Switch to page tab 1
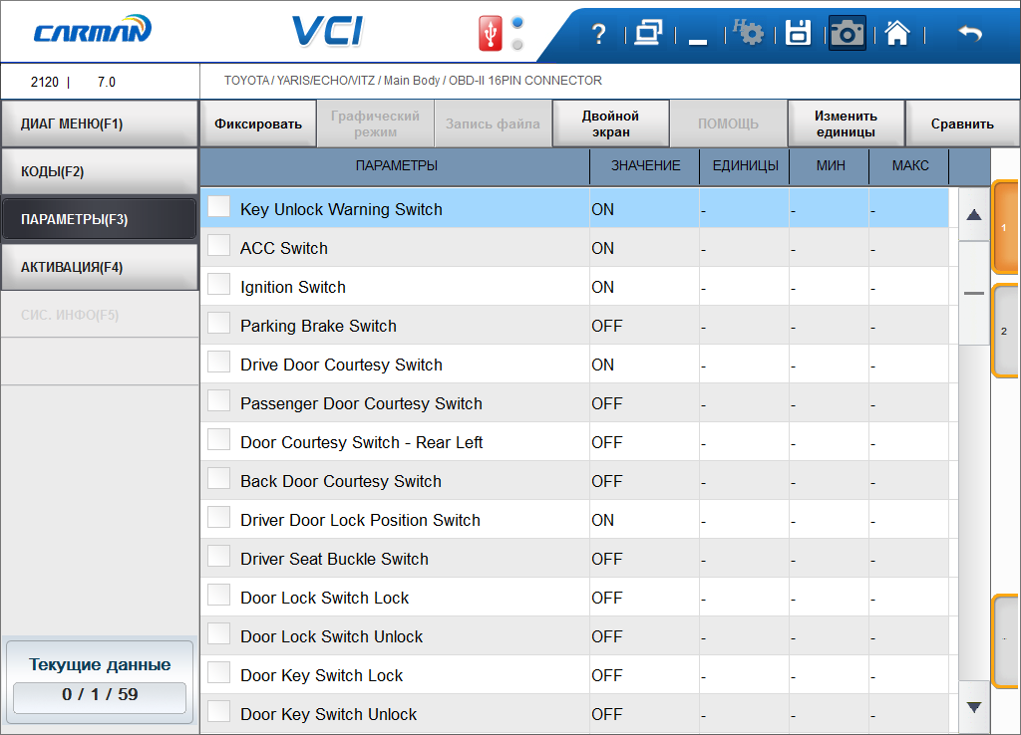 [x=1005, y=228]
